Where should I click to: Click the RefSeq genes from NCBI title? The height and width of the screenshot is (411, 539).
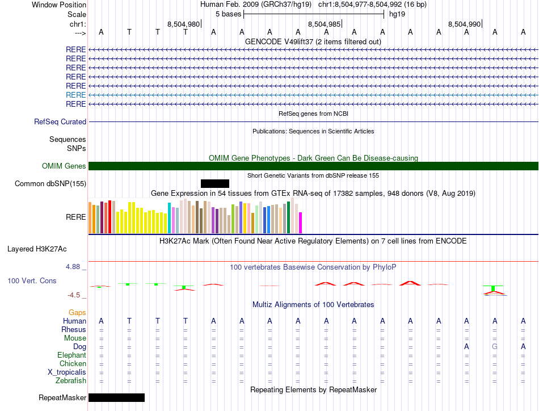click(314, 114)
